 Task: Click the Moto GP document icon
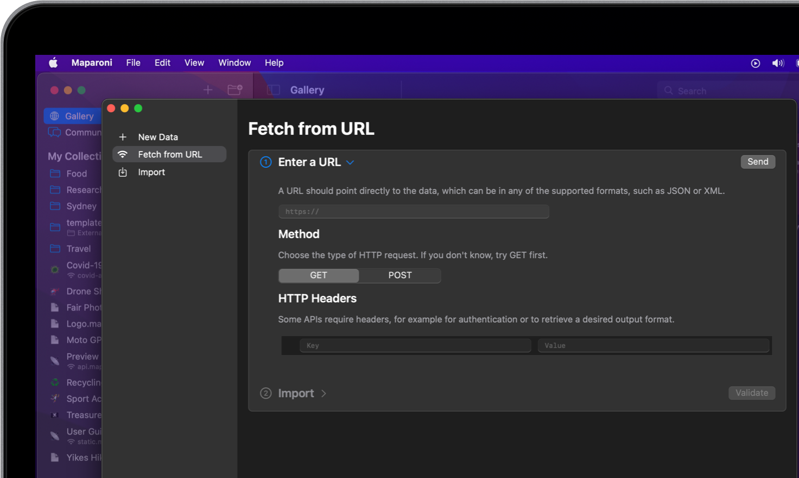[55, 340]
